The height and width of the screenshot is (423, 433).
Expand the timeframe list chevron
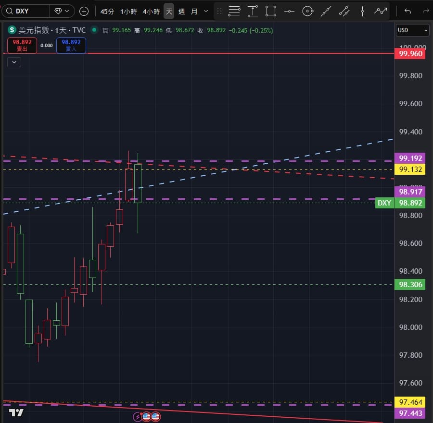[x=206, y=12]
